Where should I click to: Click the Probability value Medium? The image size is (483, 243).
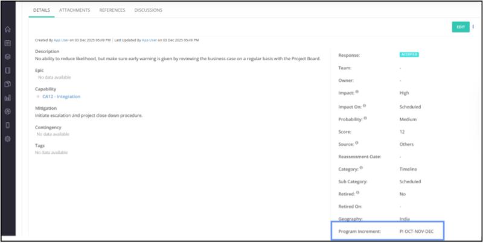click(408, 119)
